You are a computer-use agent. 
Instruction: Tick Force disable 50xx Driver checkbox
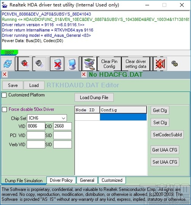pos(5,109)
